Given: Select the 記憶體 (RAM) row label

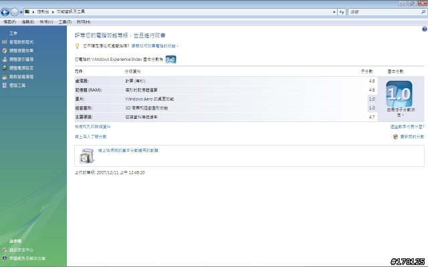Looking at the screenshot, I should (x=88, y=90).
